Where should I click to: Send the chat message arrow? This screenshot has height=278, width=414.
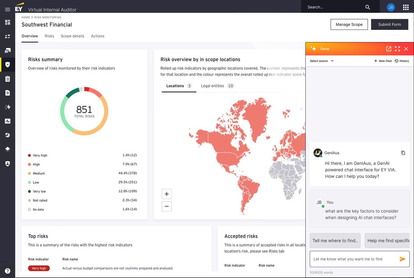click(x=403, y=259)
